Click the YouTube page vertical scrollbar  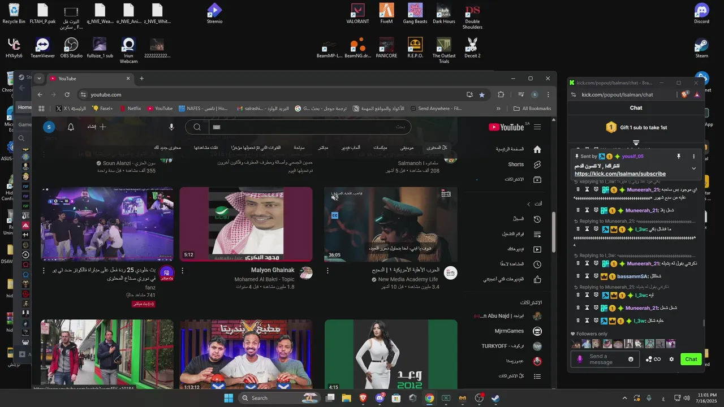tap(554, 232)
